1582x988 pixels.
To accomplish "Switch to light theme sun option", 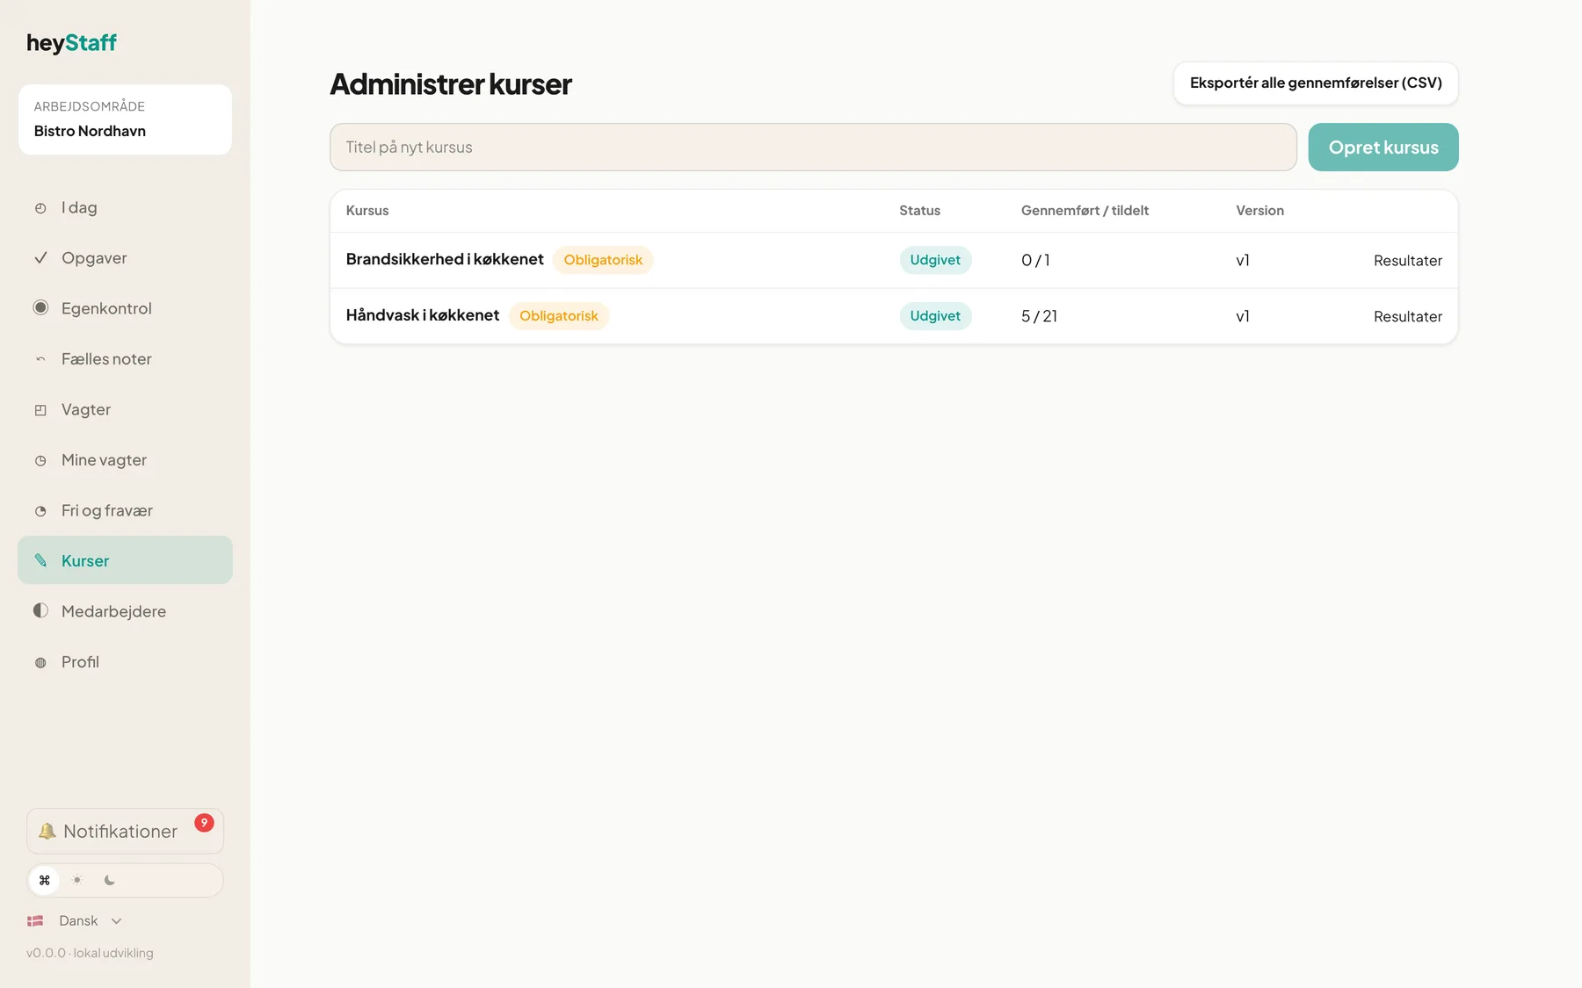I will pyautogui.click(x=77, y=880).
